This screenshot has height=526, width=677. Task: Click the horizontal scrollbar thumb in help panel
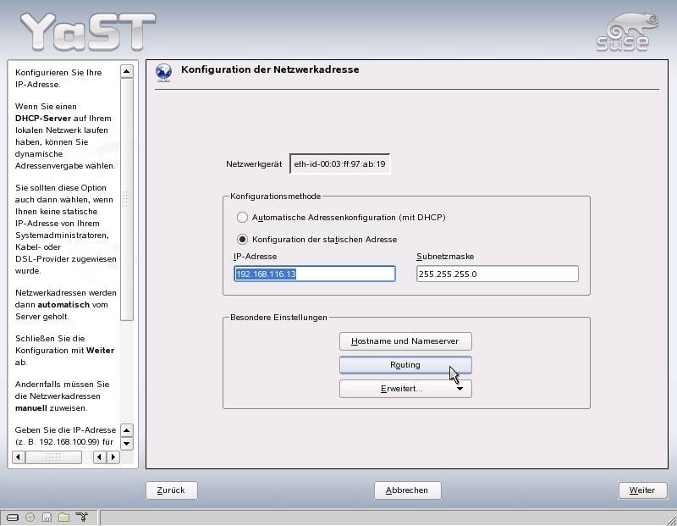pos(53,457)
